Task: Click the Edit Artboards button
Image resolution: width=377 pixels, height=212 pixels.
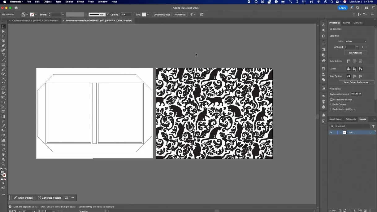Action: coord(355,53)
